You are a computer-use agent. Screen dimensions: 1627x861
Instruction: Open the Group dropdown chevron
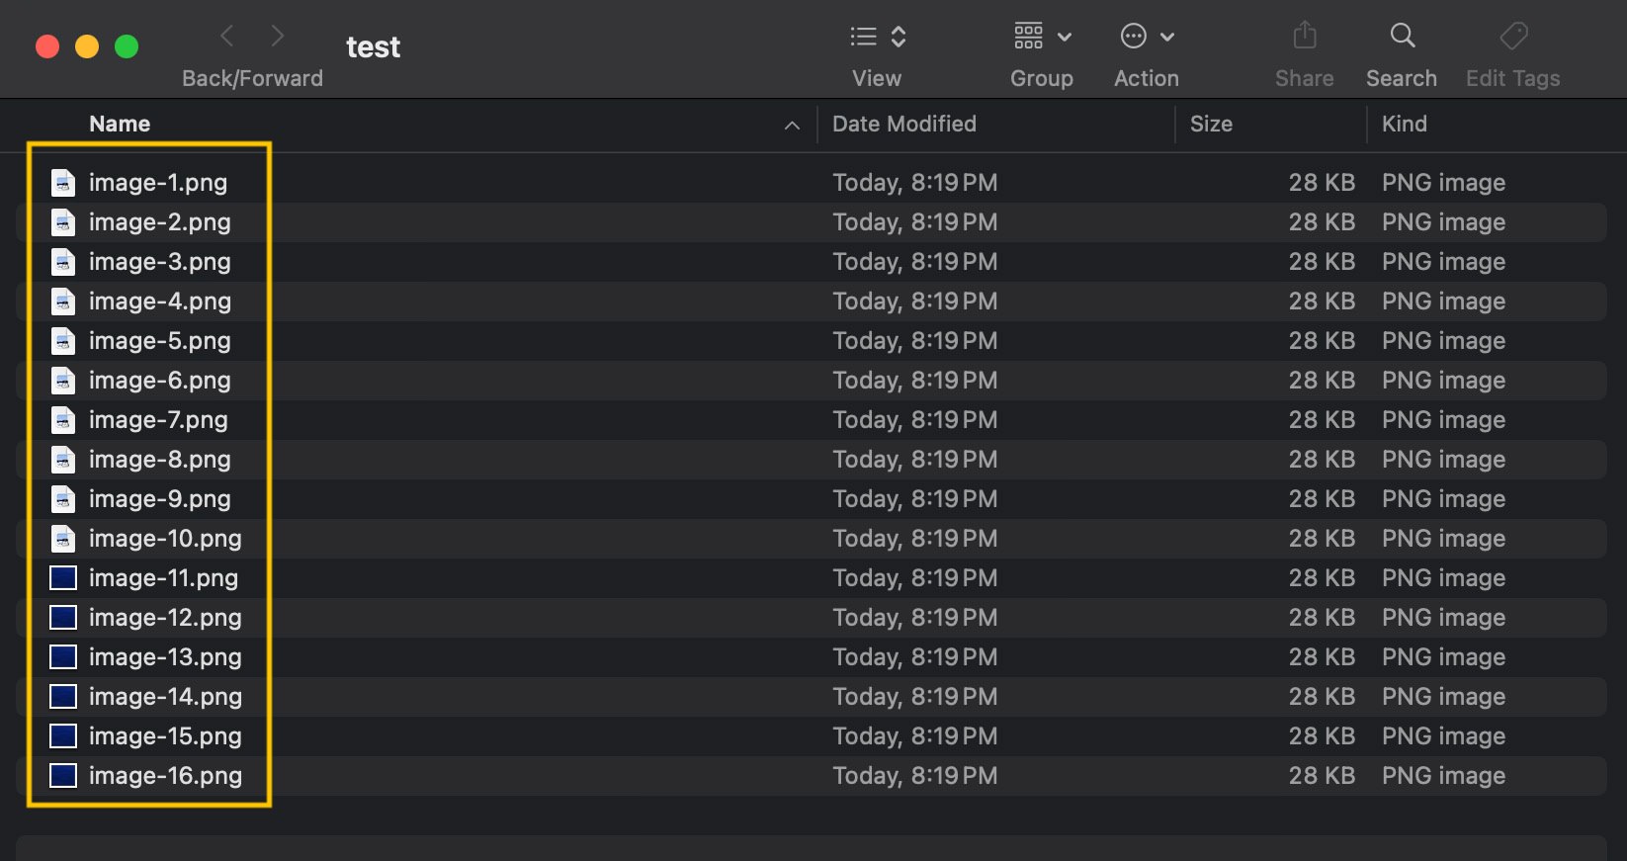[x=1065, y=38]
